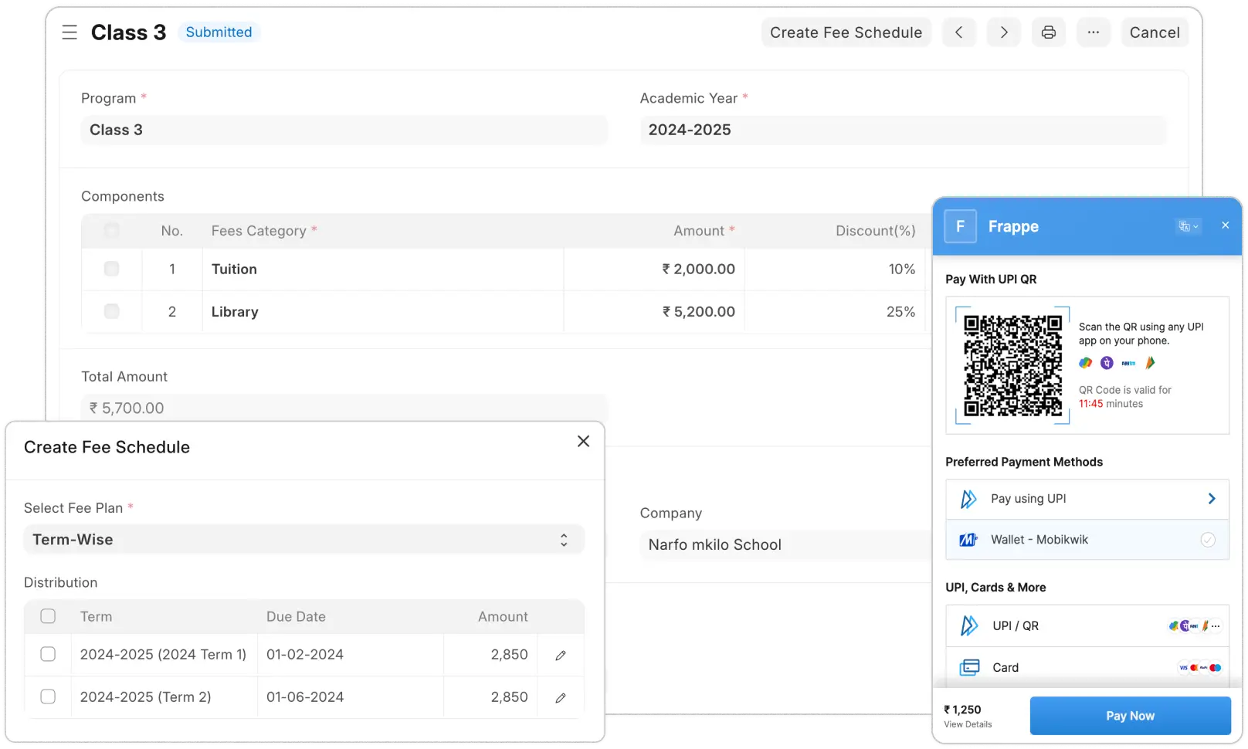
Task: Edit the 2024 Term 1 row pencil icon
Action: point(561,656)
